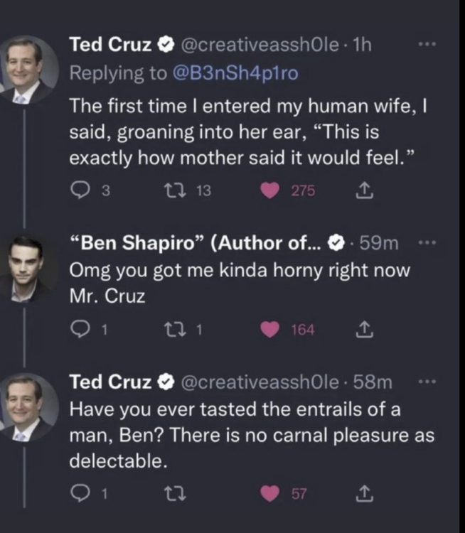The height and width of the screenshot is (533, 465).
Task: Like the tweet with 275 likes
Action: 271,191
